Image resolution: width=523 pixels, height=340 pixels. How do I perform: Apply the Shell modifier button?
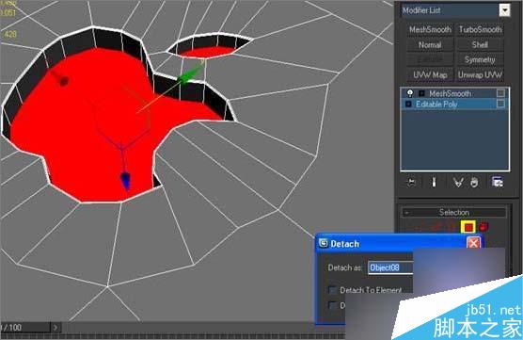coord(480,45)
